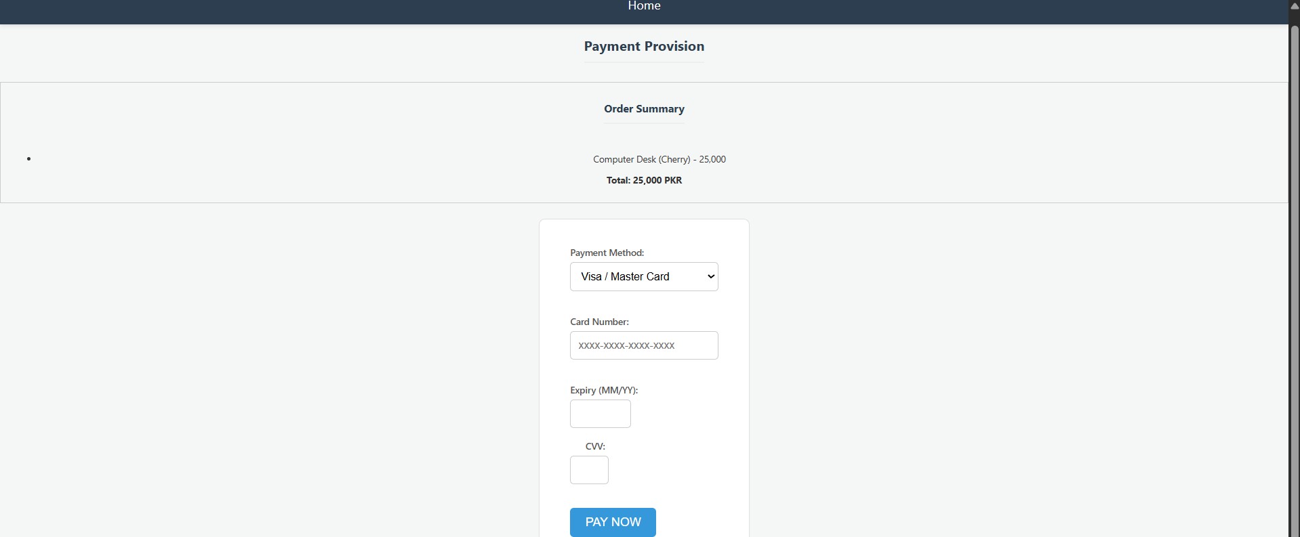The height and width of the screenshot is (537, 1300).
Task: Select Visa / Master Card payment option
Action: tap(643, 276)
